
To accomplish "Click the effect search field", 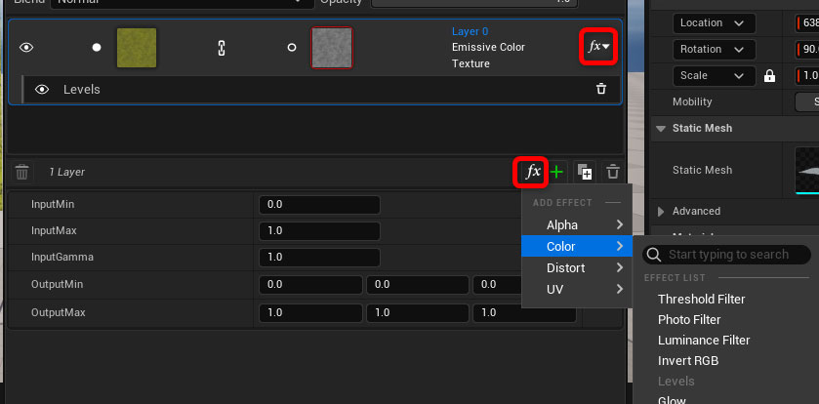I will [726, 255].
